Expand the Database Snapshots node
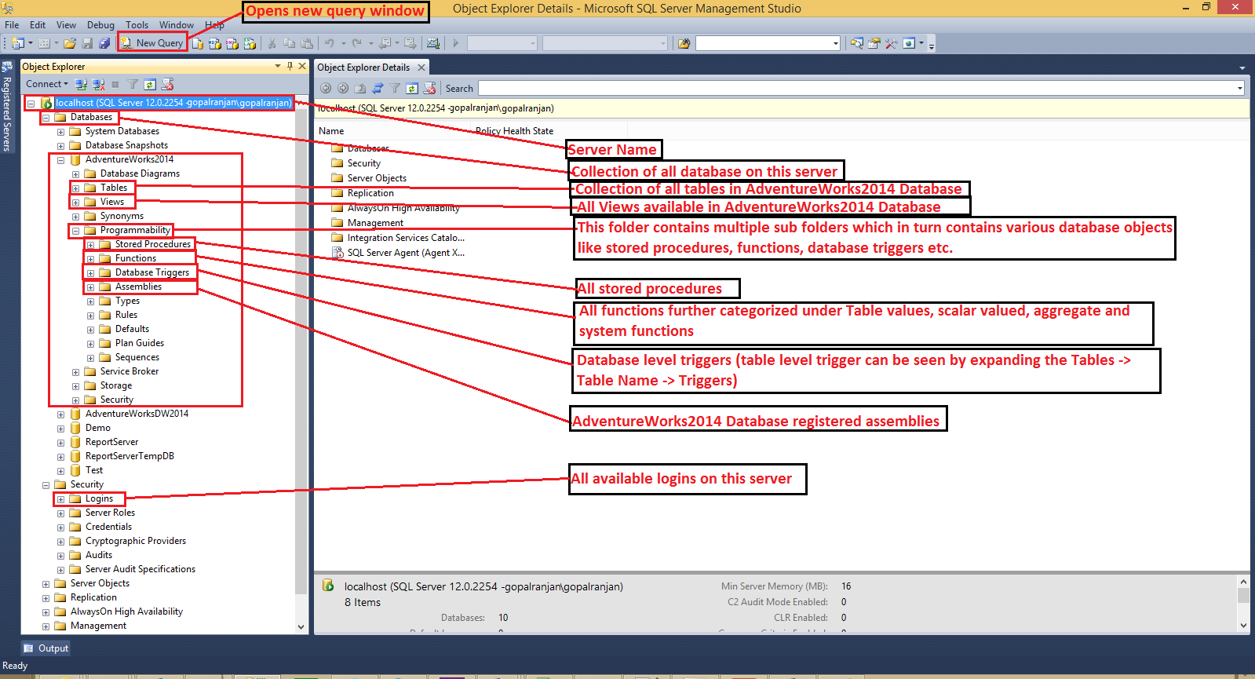The image size is (1255, 679). [x=60, y=146]
